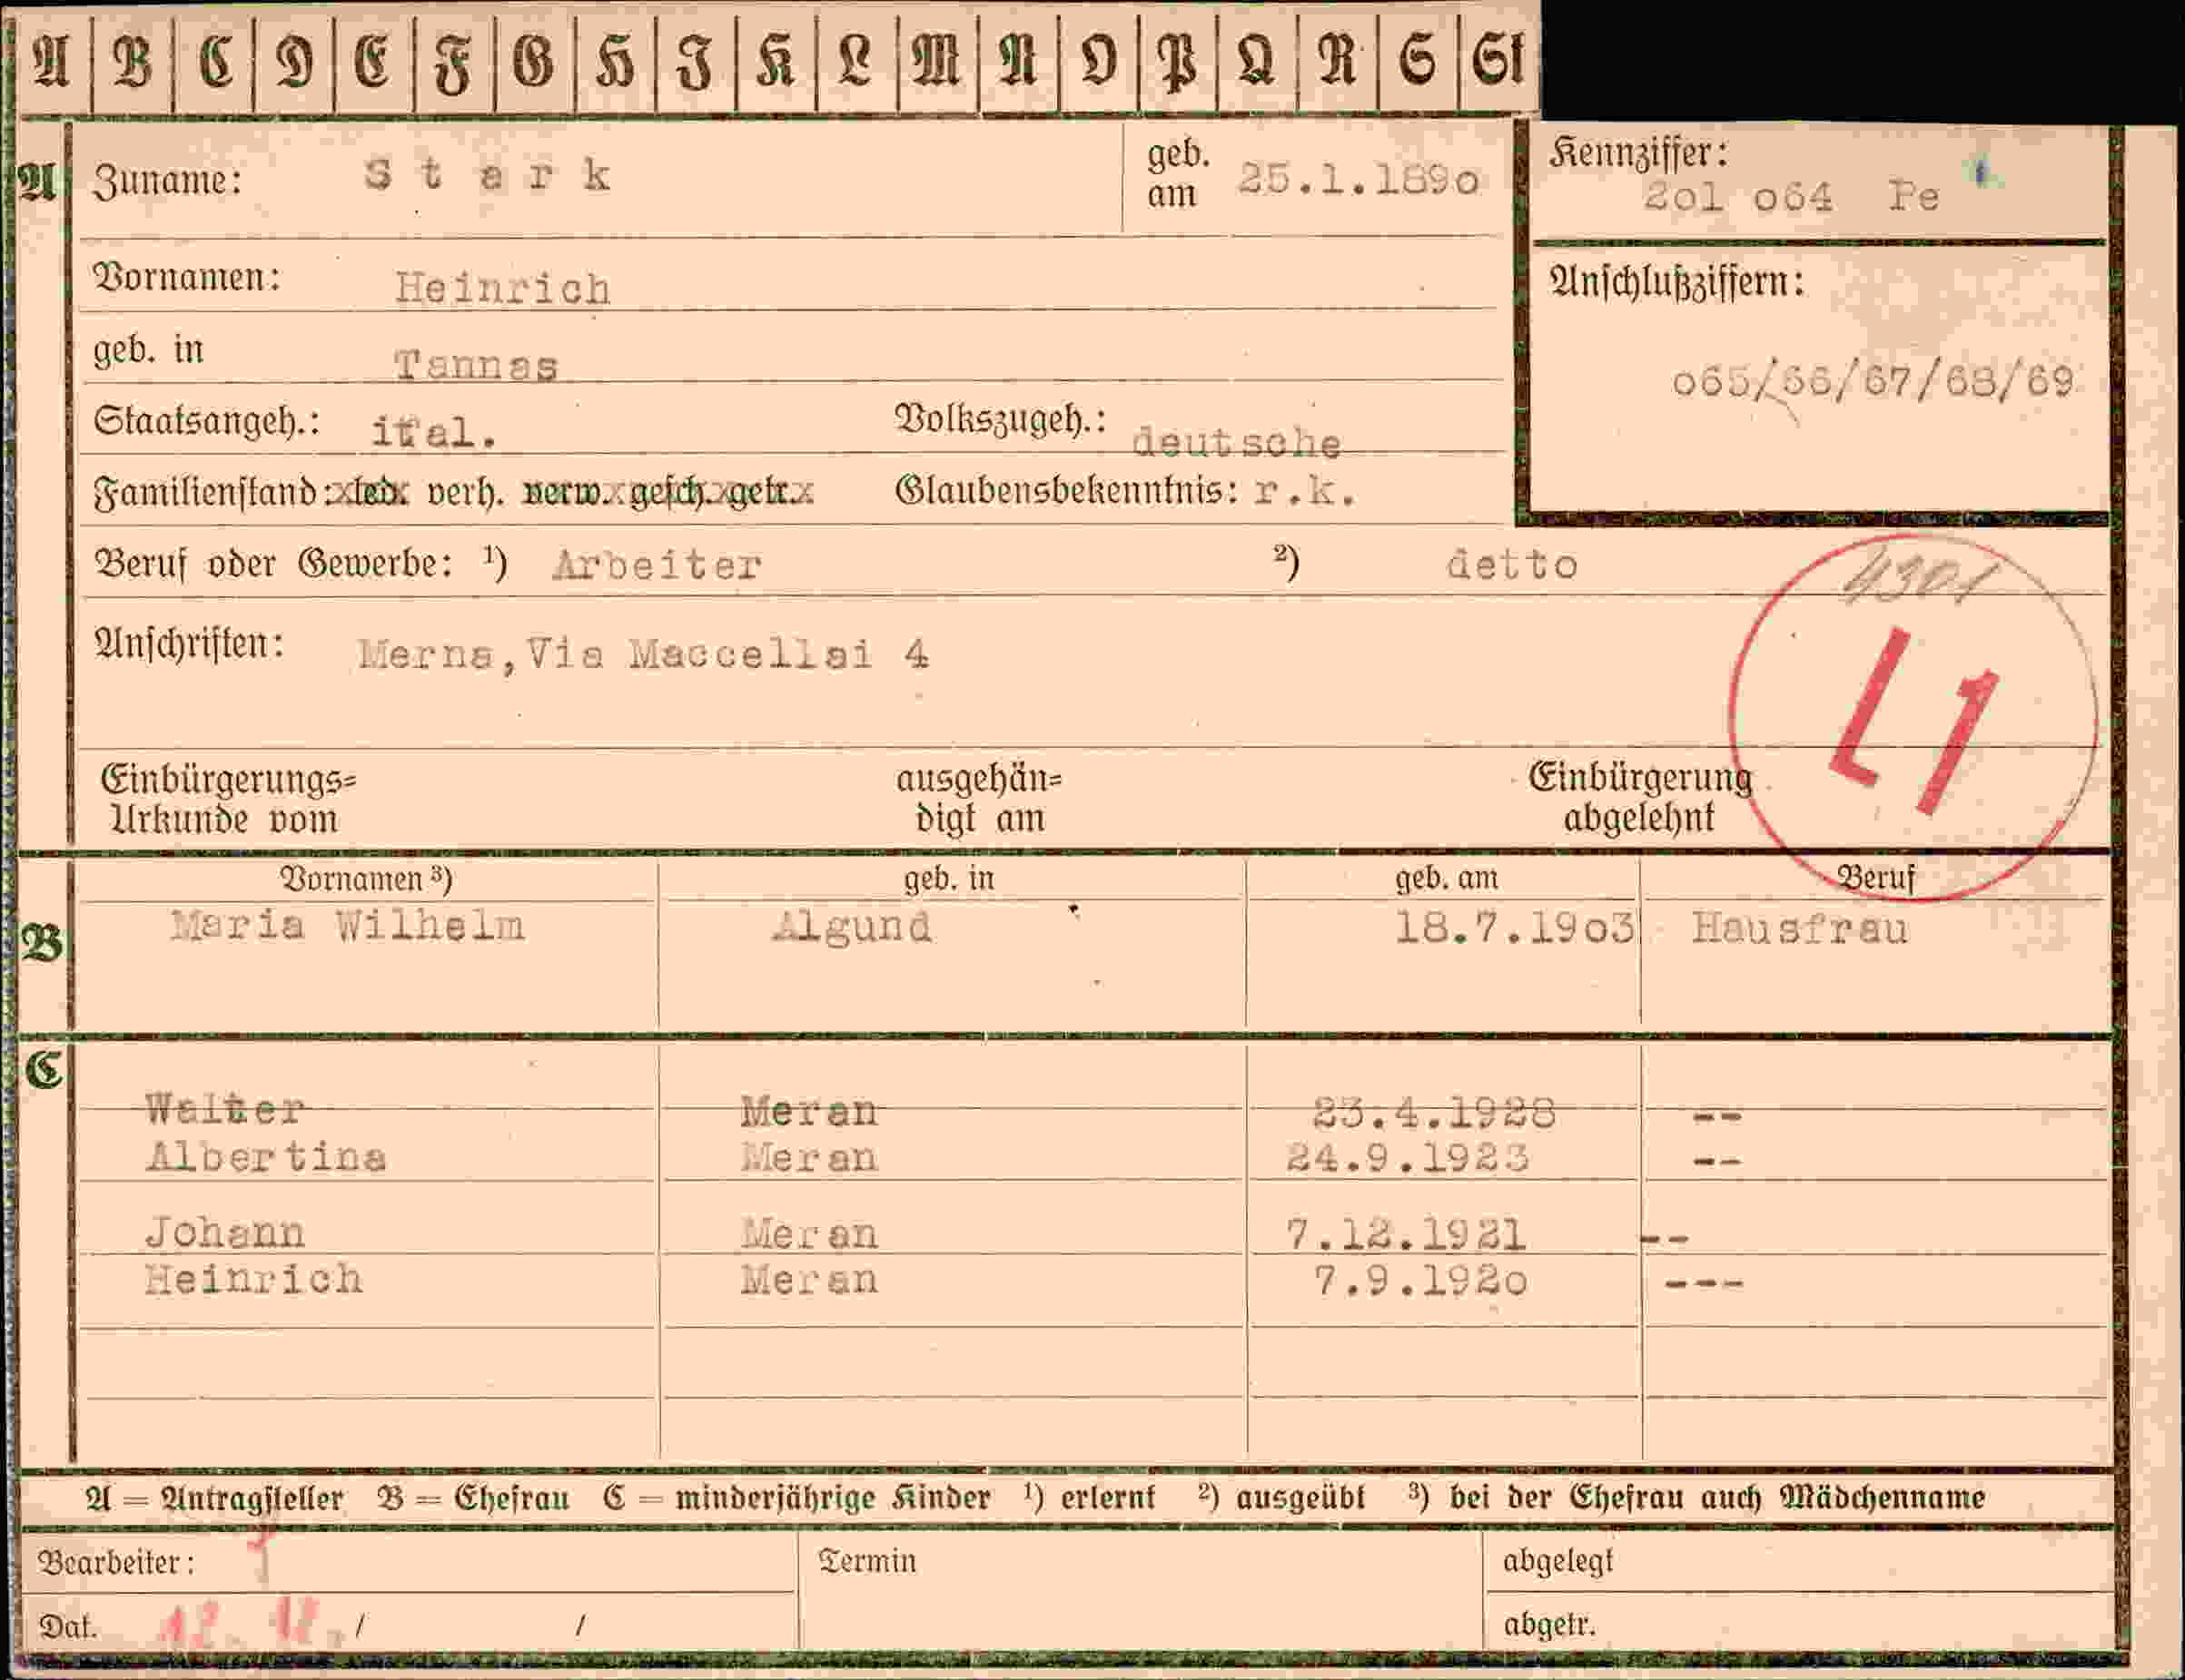This screenshot has height=1680, width=2185.
Task: Click the occupation 'Hausfrau'
Action: tap(1800, 929)
